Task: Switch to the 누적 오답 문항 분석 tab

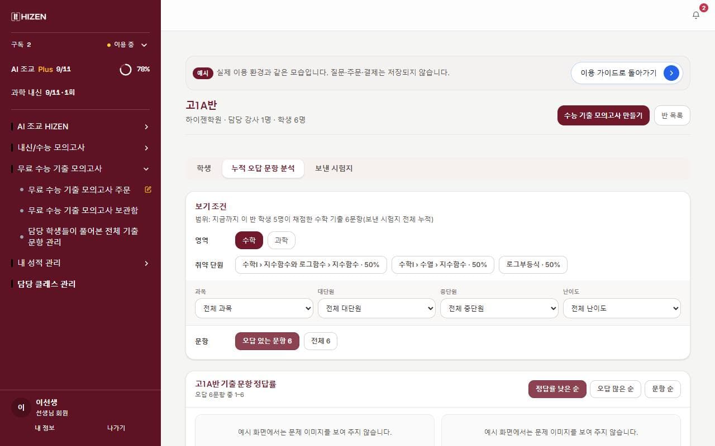Action: (x=263, y=168)
